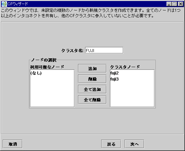Go back with the 戻る button

[x=111, y=144]
